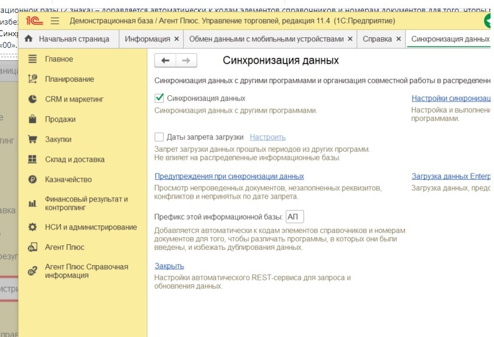Switch to the Информация tab
Screen dimensions: 494x337
(x=148, y=39)
